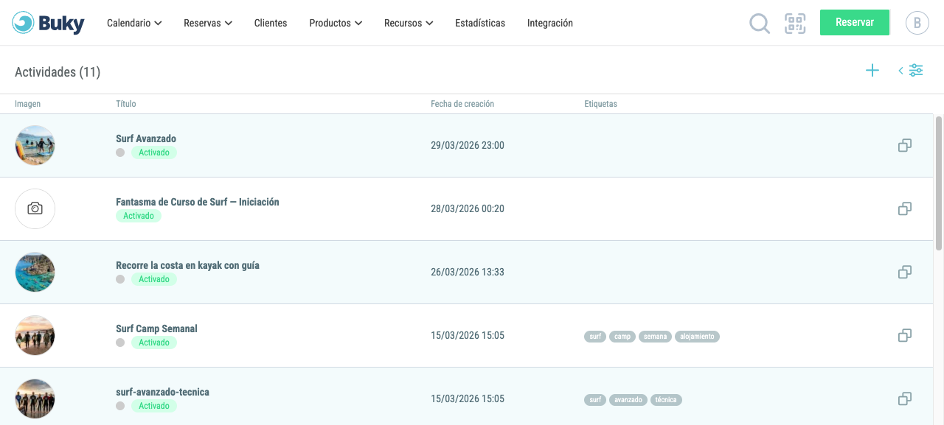Open the filter sliders icon
Viewport: 944px width, 425px height.
coord(916,71)
